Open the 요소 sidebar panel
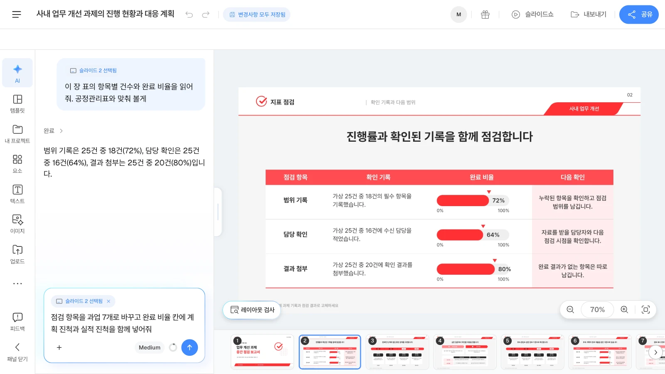665x374 pixels. point(17,164)
